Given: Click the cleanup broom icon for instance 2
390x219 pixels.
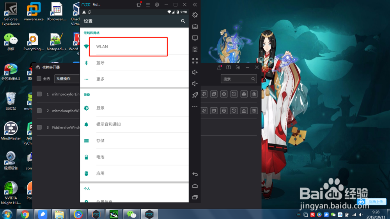Looking at the screenshot, I should click(244, 111).
